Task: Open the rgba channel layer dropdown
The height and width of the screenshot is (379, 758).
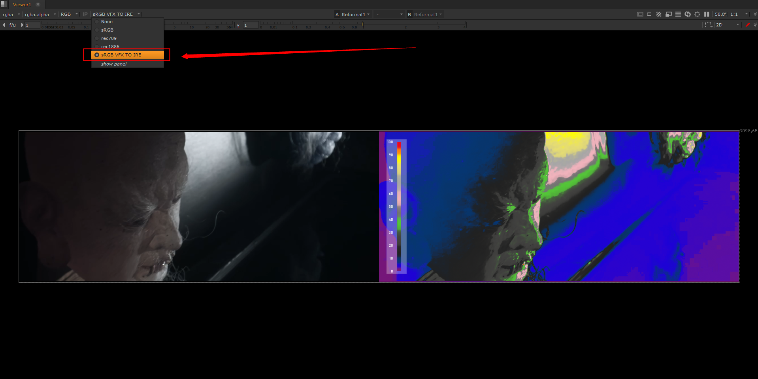Action: tap(11, 15)
